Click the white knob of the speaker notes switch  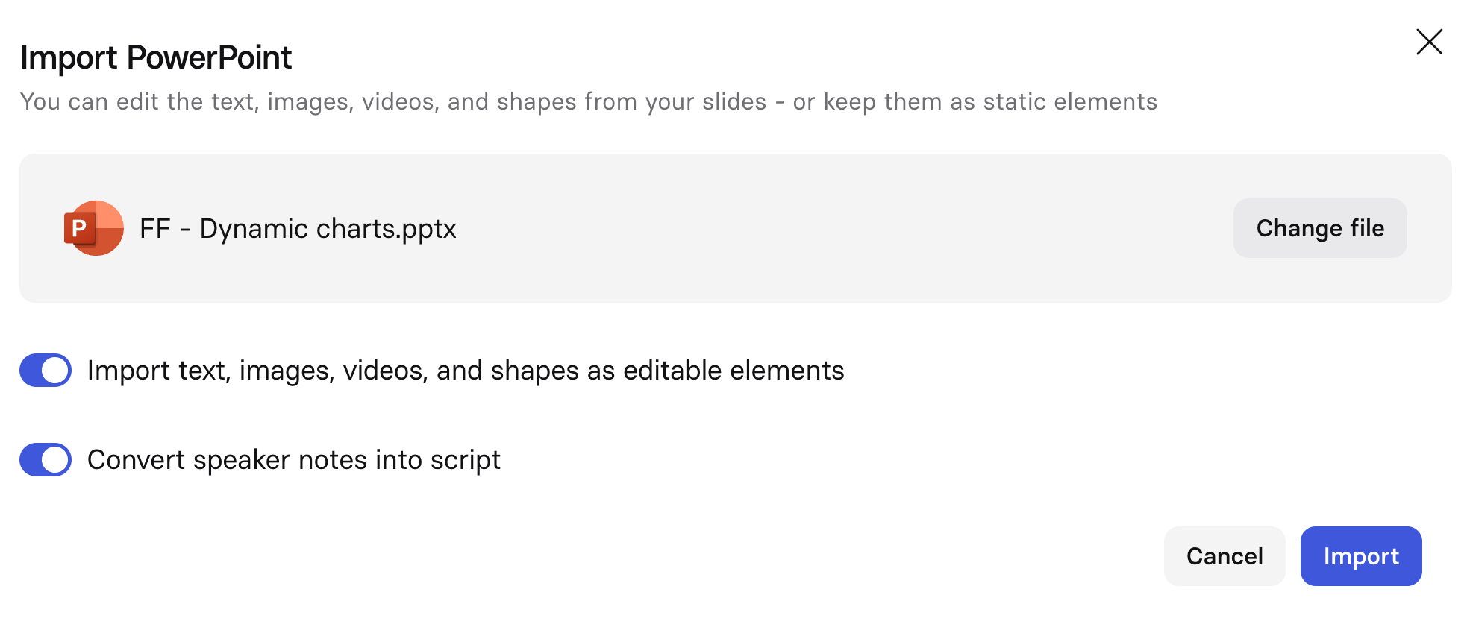(56, 460)
